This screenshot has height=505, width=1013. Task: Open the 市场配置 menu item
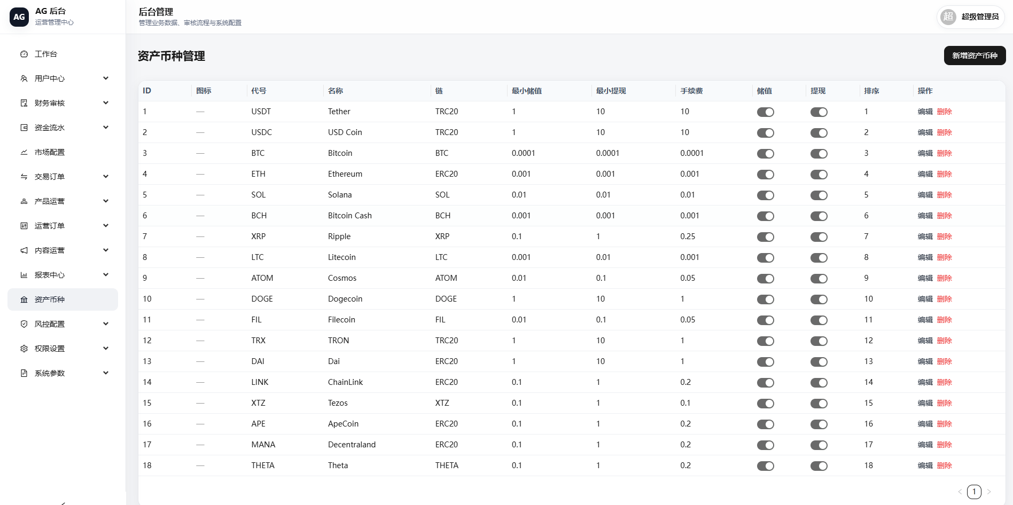coord(63,152)
